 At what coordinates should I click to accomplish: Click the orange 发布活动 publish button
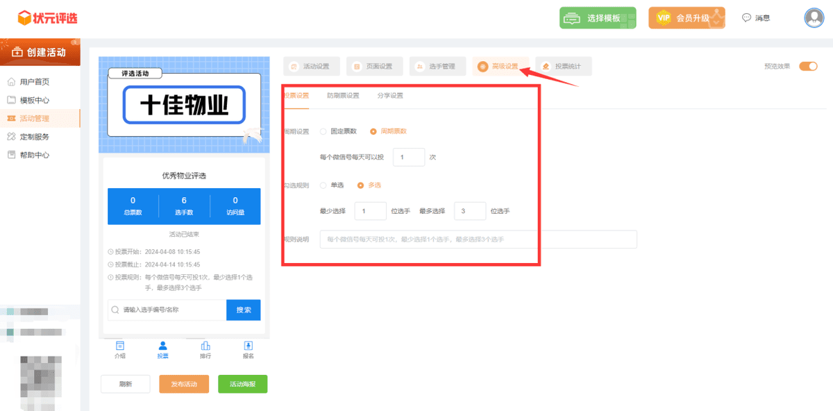click(183, 383)
